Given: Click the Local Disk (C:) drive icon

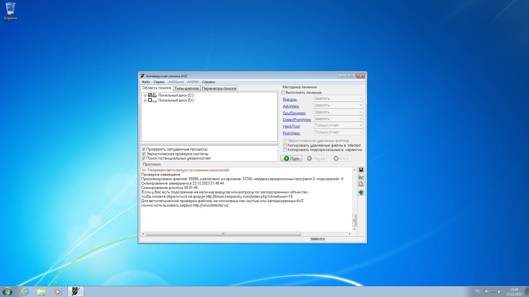Looking at the screenshot, I should tap(155, 95).
